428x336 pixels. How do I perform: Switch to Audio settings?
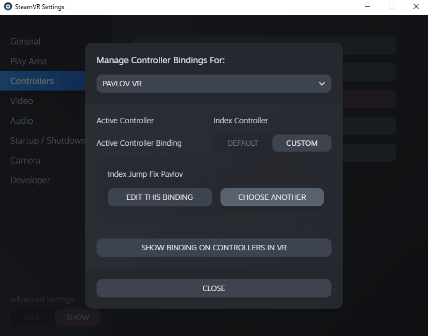coord(21,121)
